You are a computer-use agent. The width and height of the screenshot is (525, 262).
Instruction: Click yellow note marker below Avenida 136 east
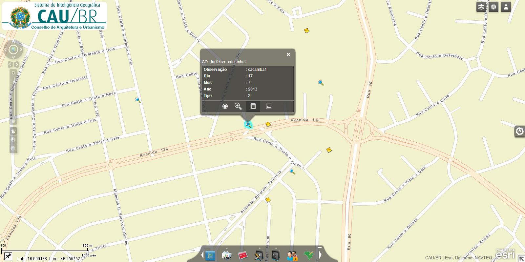(329, 150)
